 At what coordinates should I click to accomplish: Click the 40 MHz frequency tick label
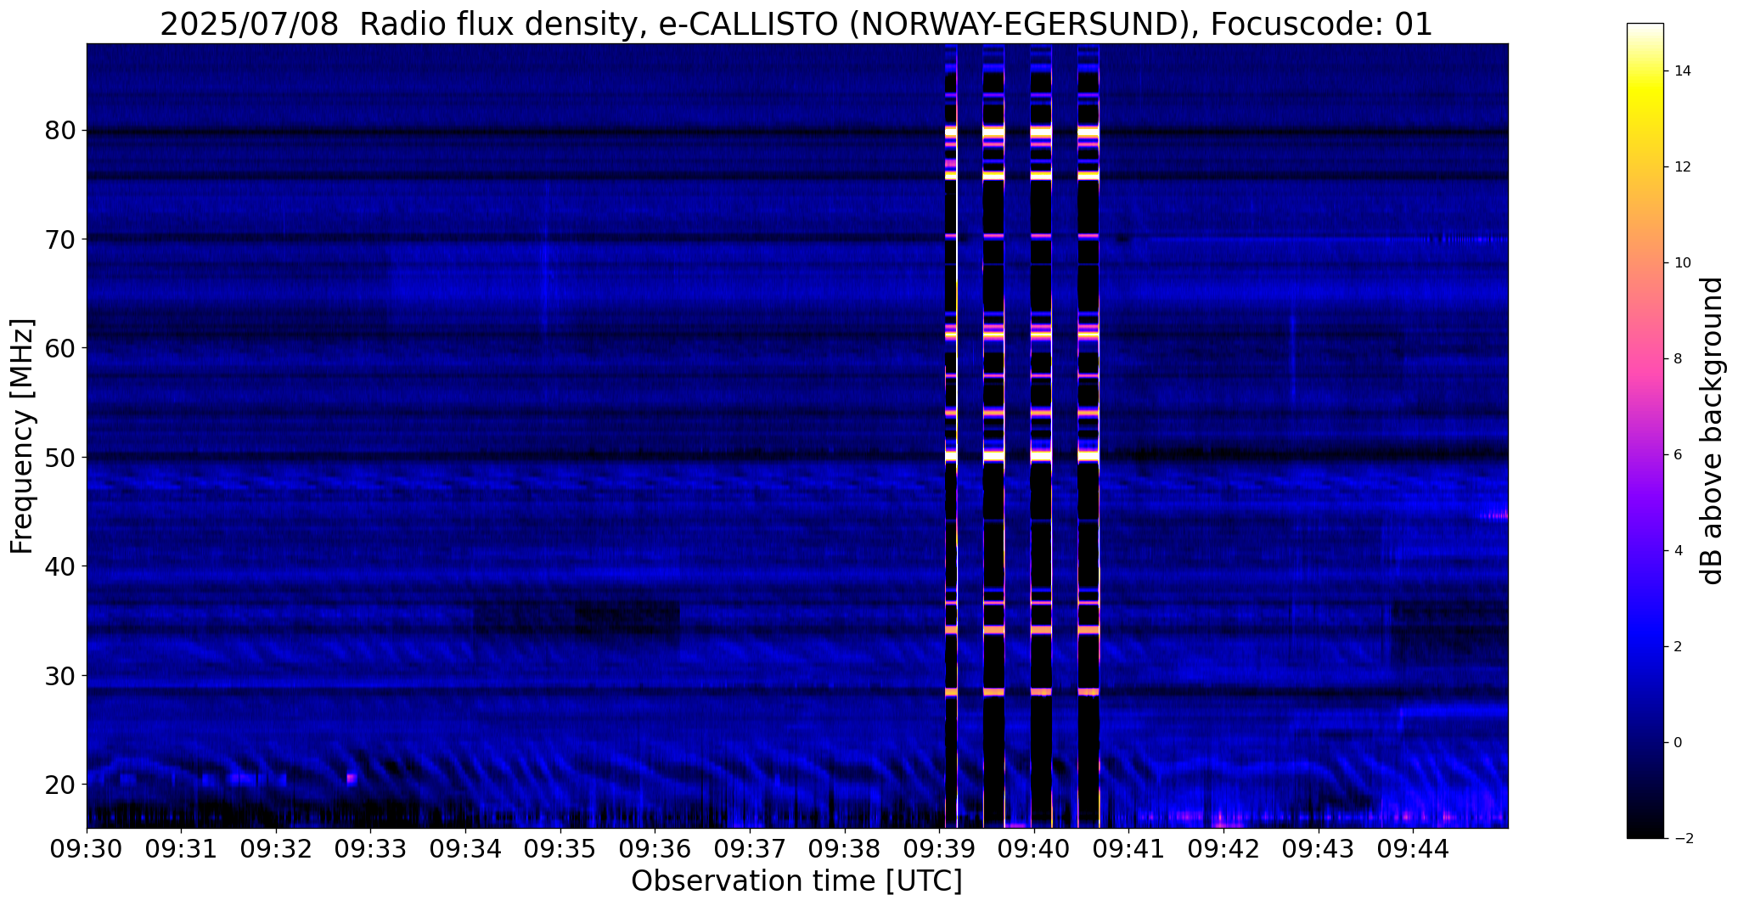pyautogui.click(x=60, y=566)
